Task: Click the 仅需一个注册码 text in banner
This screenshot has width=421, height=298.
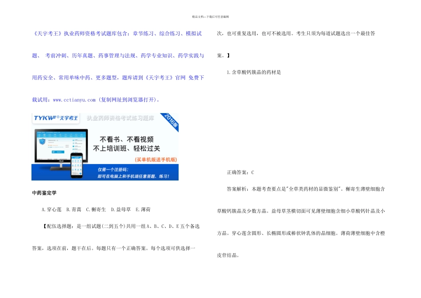Action: (113, 169)
